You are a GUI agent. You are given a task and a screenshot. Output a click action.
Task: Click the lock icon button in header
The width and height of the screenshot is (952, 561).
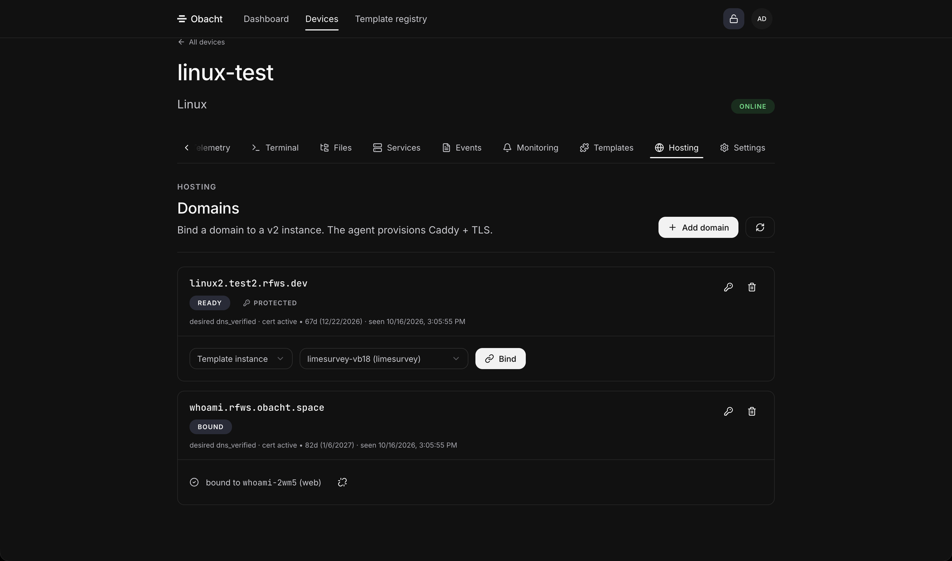point(734,19)
